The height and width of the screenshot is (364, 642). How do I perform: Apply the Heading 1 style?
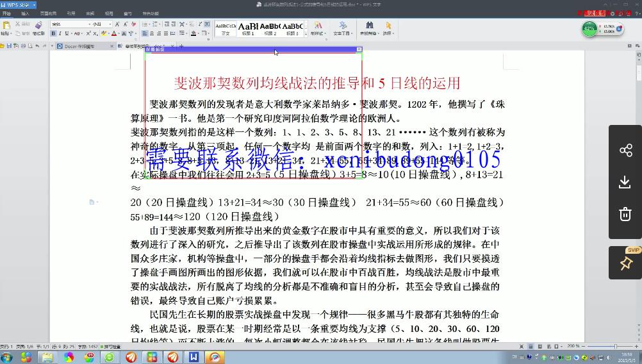click(248, 28)
